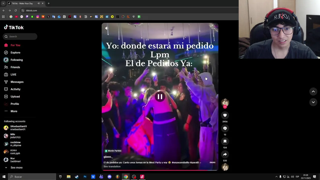Open Discord from the taskbar
This screenshot has height=180, width=320.
pyautogui.click(x=109, y=177)
